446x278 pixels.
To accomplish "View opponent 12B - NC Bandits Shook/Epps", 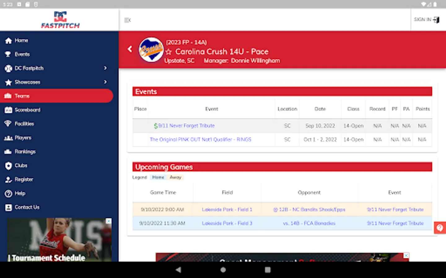I will 309,209.
